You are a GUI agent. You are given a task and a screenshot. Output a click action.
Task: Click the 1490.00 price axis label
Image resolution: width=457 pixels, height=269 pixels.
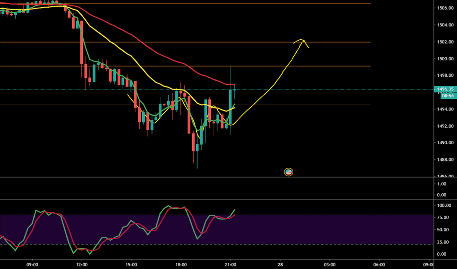point(445,143)
